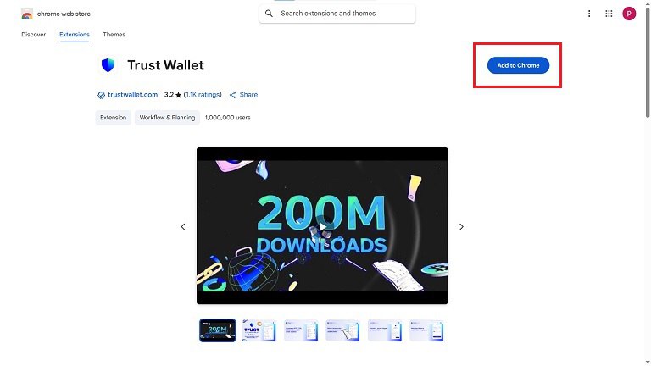Open the profile account avatar
The image size is (651, 366).
tap(629, 14)
